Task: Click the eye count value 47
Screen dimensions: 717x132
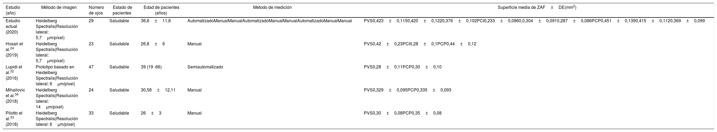Action: [91, 67]
